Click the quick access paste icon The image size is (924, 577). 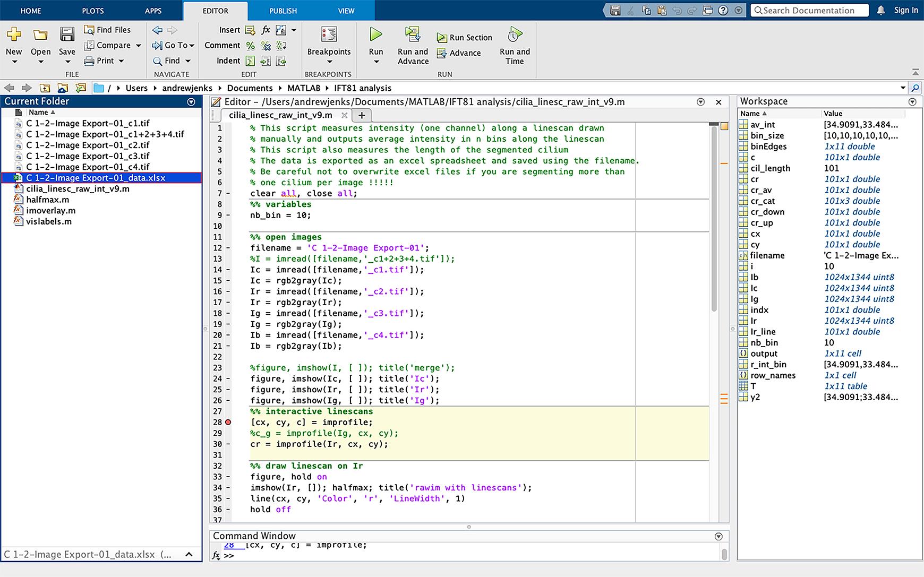pos(662,11)
